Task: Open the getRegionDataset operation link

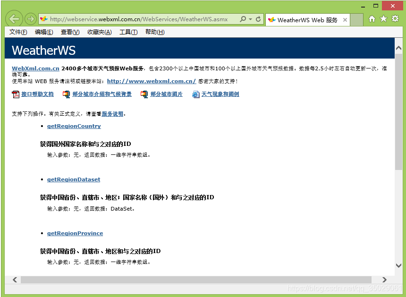Action: tap(74, 179)
